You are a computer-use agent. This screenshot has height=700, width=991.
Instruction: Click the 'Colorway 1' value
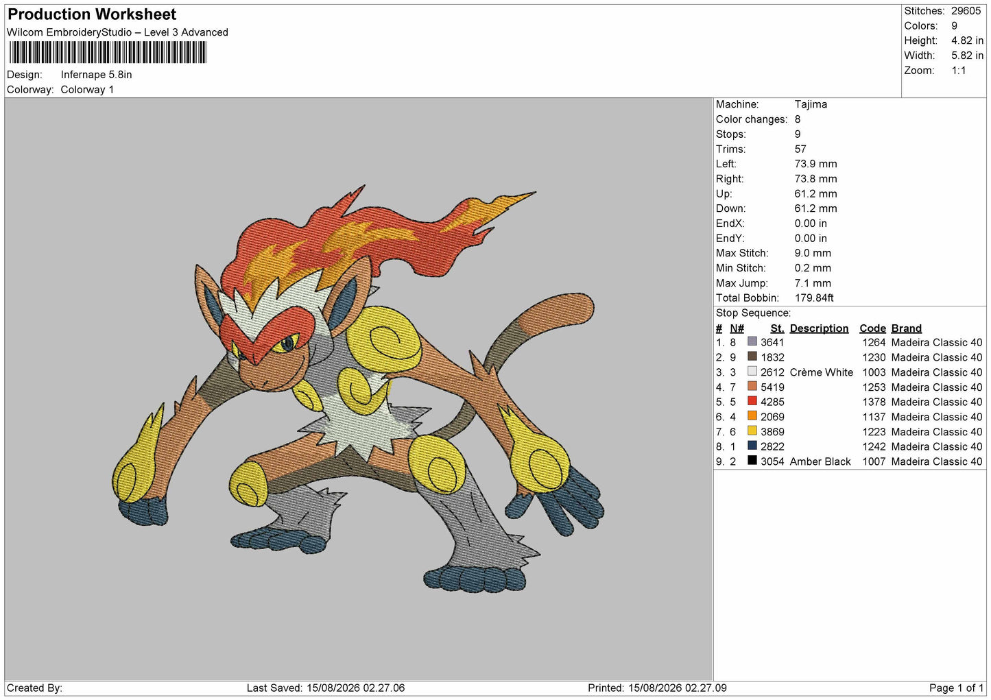point(87,90)
